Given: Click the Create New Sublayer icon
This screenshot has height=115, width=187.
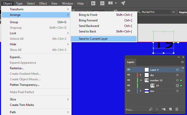Looking at the screenshot, I should [164, 109].
